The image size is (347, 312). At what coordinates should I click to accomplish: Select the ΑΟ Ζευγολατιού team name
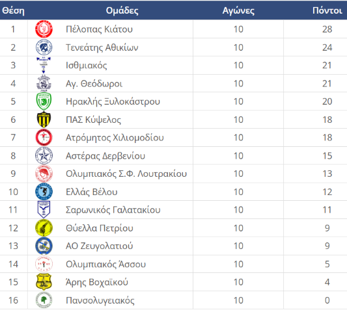[99, 246]
